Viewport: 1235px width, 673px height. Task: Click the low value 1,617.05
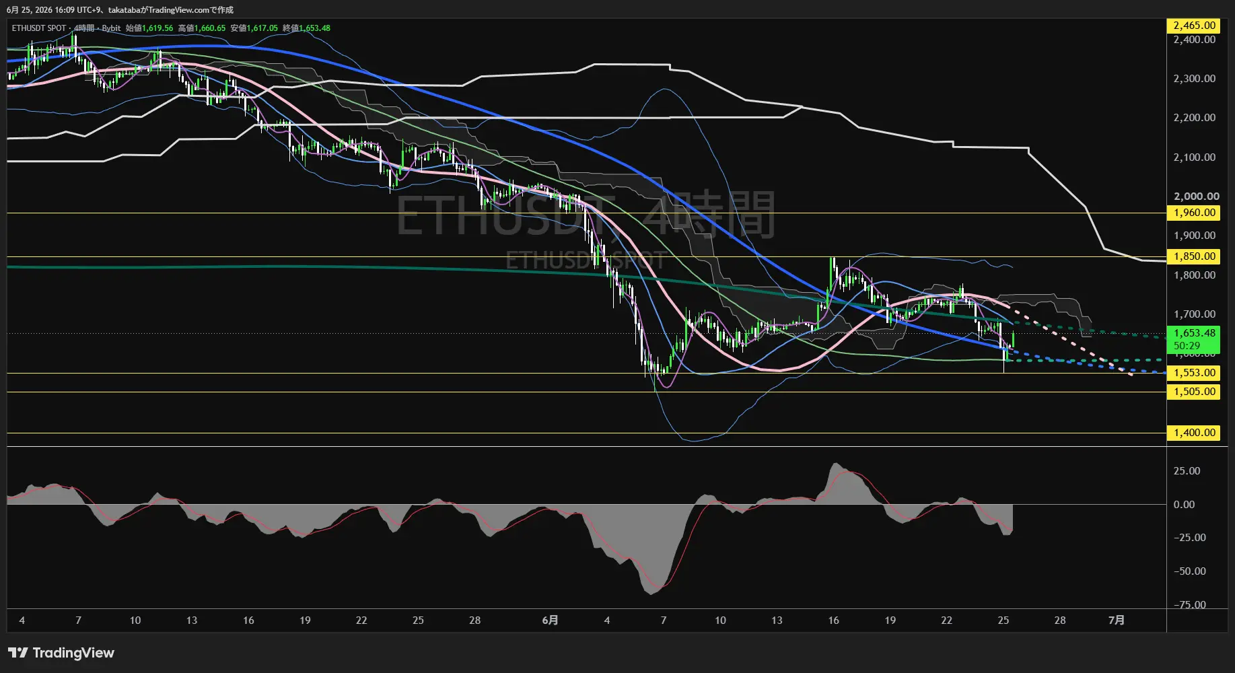point(262,28)
